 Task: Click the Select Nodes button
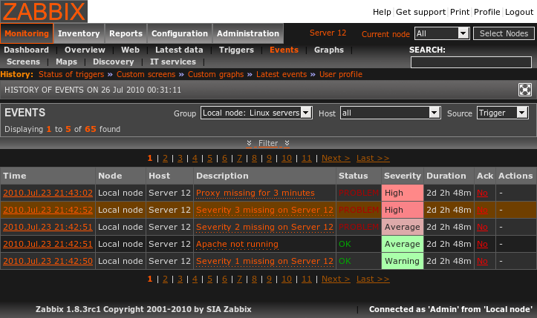click(504, 33)
